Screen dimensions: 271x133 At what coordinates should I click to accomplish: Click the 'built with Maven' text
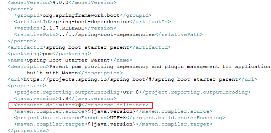tap(52, 73)
